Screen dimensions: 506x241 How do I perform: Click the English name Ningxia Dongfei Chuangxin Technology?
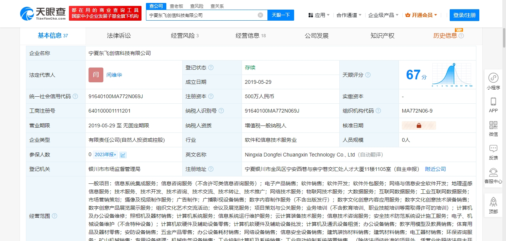tap(300, 155)
